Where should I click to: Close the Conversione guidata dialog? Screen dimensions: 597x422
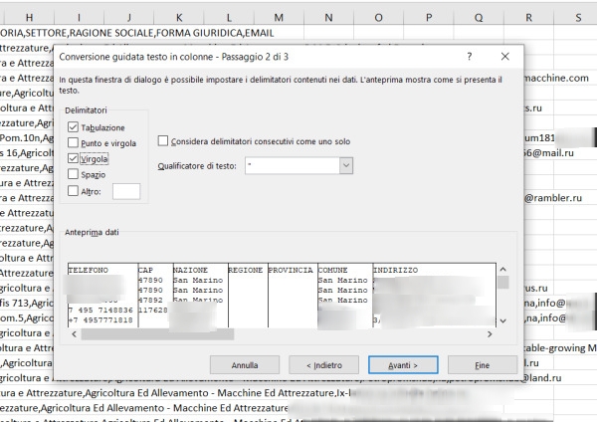(x=505, y=57)
